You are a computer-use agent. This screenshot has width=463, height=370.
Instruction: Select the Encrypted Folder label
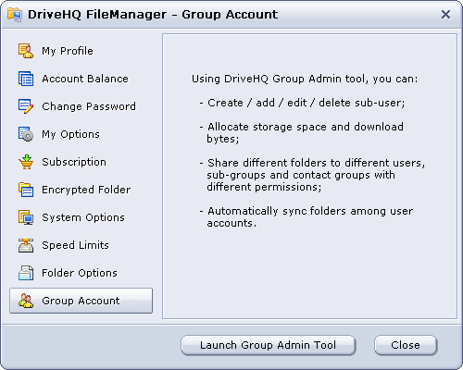[86, 190]
